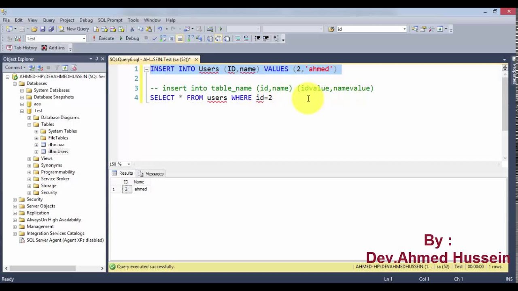The width and height of the screenshot is (518, 291).
Task: Select SQL Server Agent node
Action: pyautogui.click(x=65, y=240)
